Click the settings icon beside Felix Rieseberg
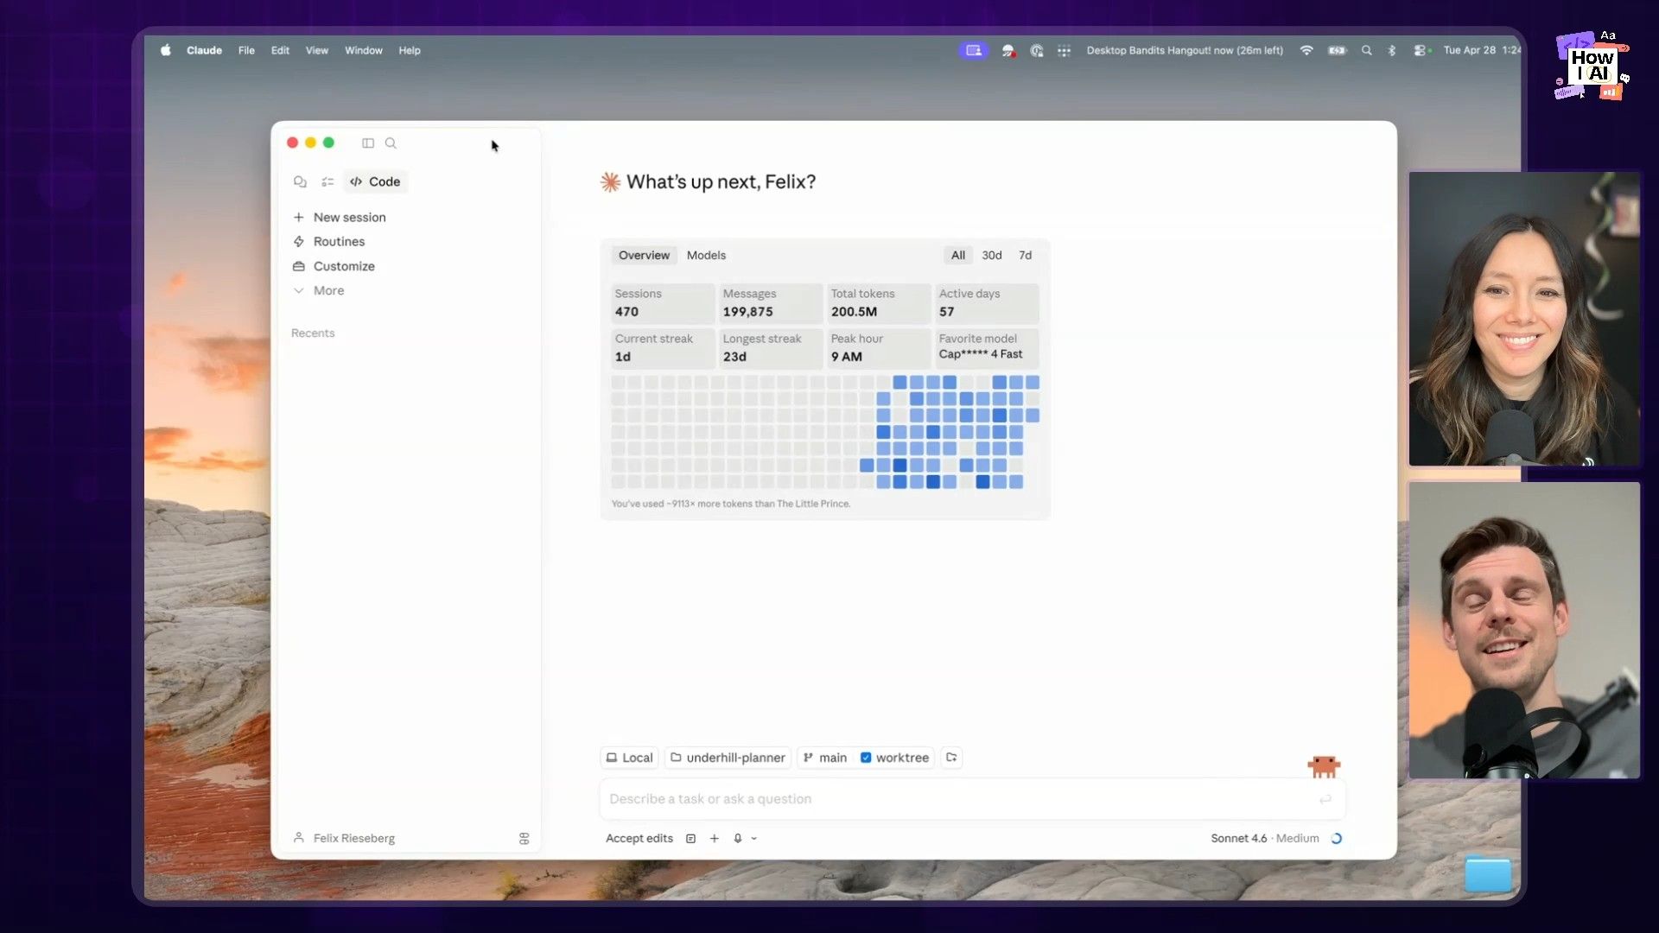1659x933 pixels. [x=524, y=839]
